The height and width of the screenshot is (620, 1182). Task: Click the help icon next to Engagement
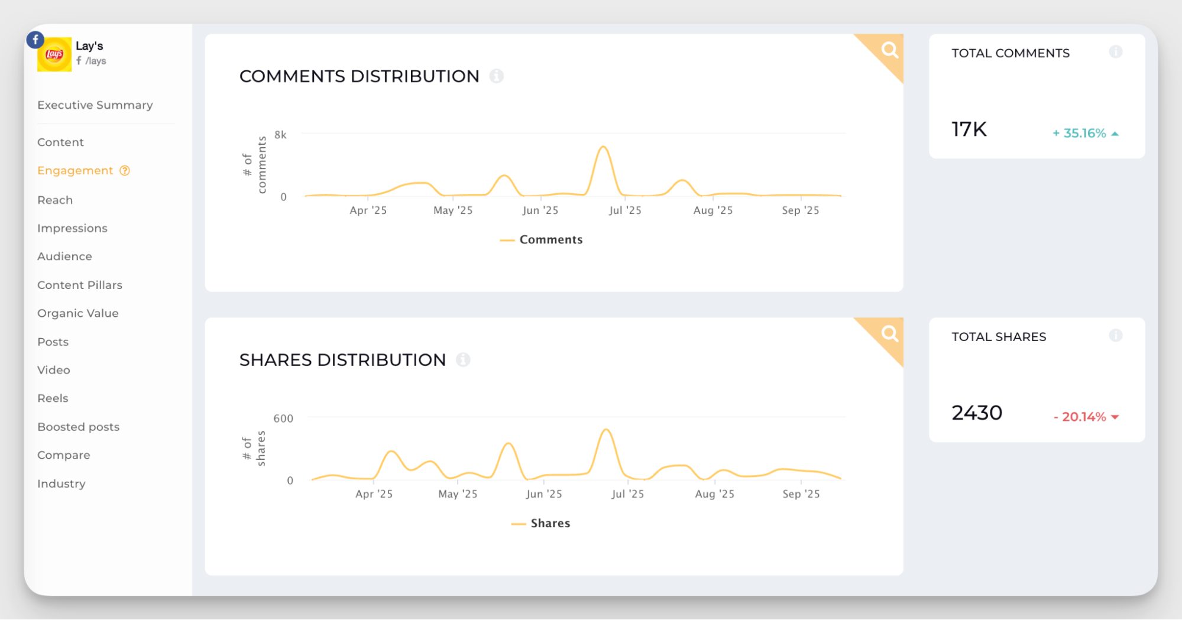tap(125, 170)
